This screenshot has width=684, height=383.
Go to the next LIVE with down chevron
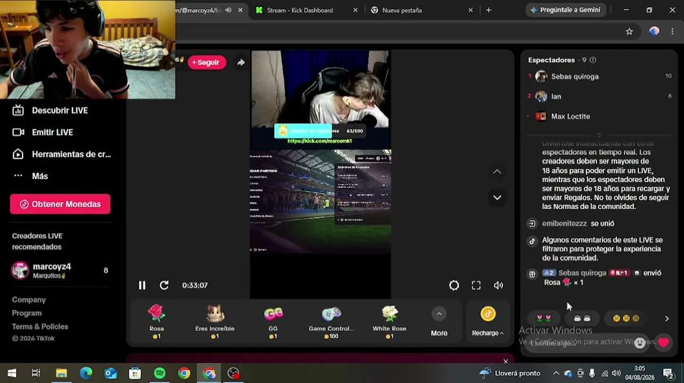point(497,197)
